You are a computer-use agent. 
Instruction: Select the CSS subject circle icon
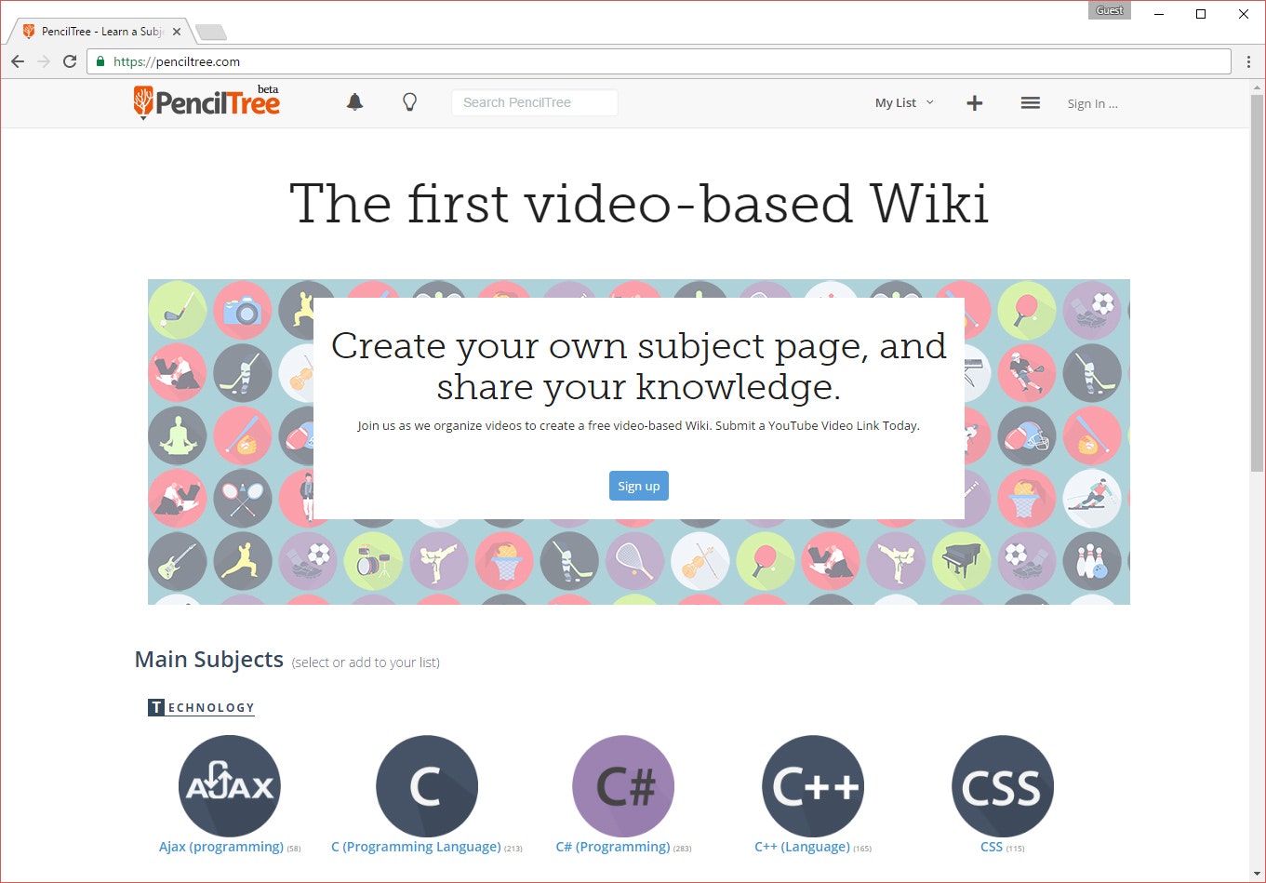1003,786
